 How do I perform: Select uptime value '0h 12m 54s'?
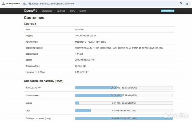pos(81,66)
